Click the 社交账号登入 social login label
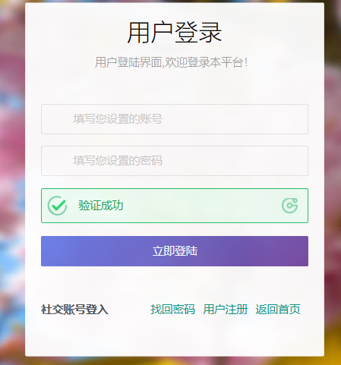 coord(74,310)
